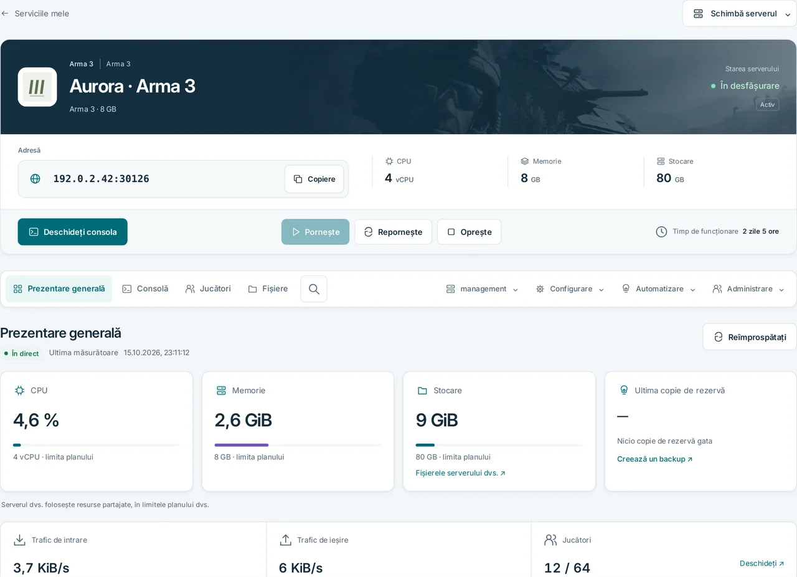Click the Stocare usage progress bar
Viewport: 797px width, 577px height.
pos(499,445)
